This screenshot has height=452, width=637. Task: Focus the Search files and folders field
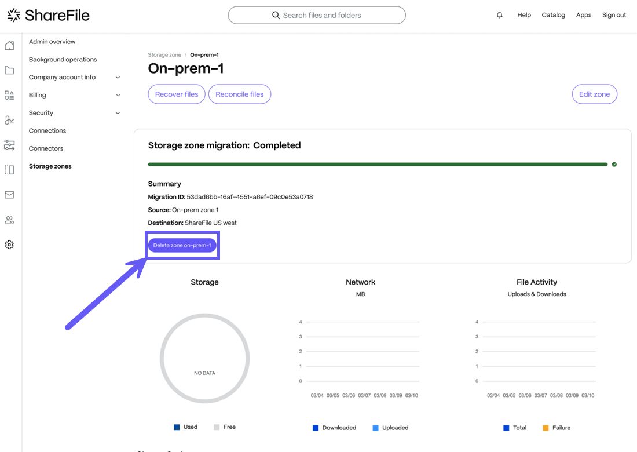click(x=317, y=15)
